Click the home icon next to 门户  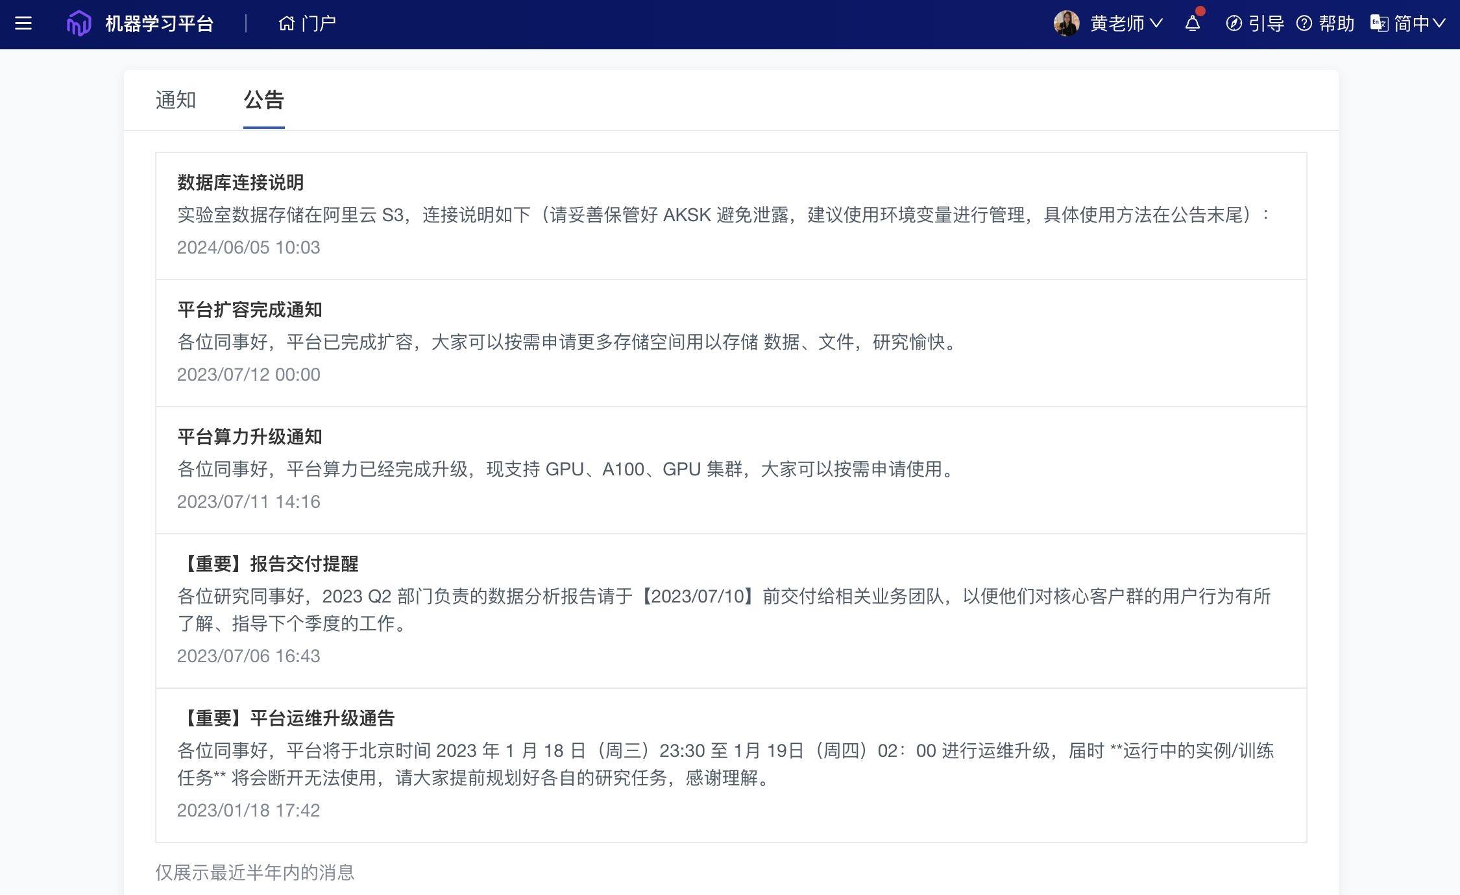click(286, 24)
